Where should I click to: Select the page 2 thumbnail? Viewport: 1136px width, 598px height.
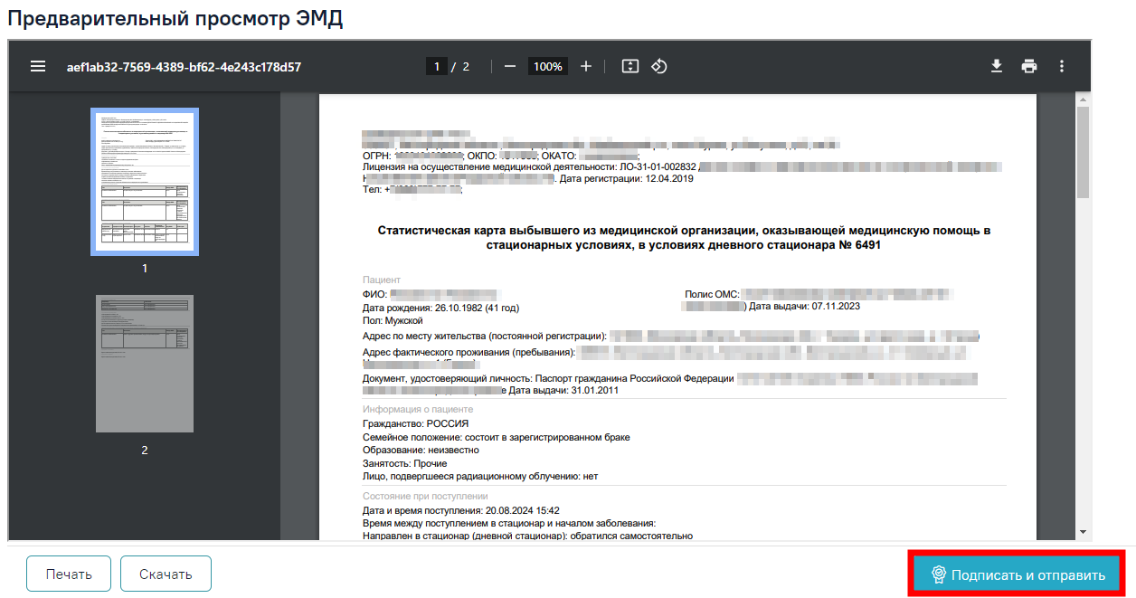[145, 364]
